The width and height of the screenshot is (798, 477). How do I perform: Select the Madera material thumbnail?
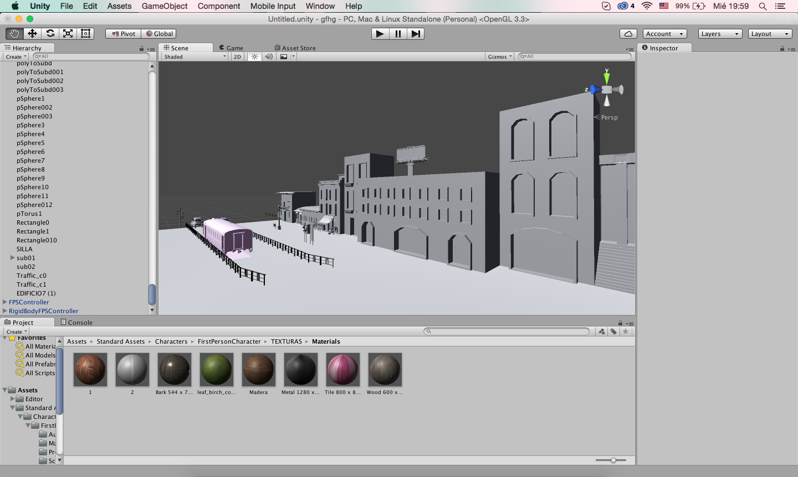point(258,370)
